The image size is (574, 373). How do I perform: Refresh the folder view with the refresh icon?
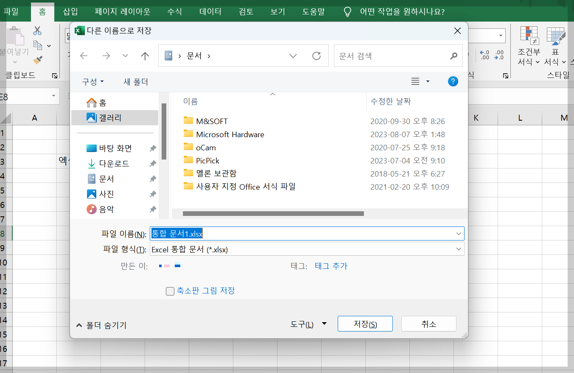tap(316, 55)
